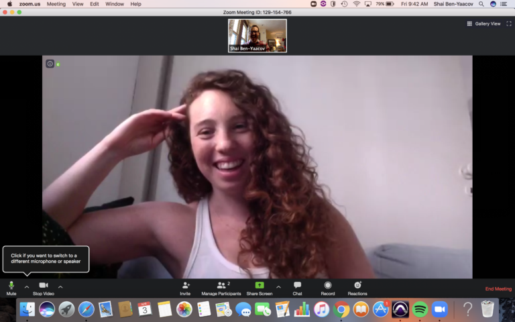This screenshot has width=515, height=322.
Task: Open the question mark icon in the Dock
Action: pos(467,309)
